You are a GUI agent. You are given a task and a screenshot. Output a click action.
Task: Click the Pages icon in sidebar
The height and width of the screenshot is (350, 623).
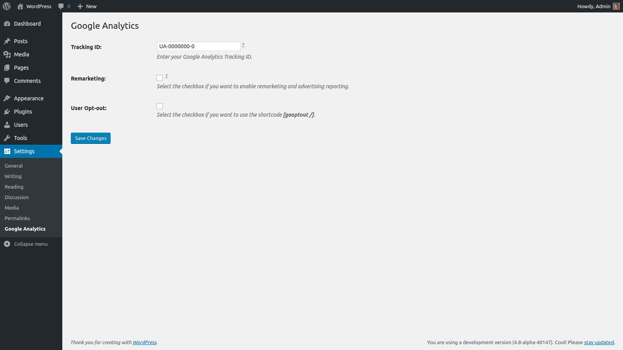pyautogui.click(x=7, y=68)
